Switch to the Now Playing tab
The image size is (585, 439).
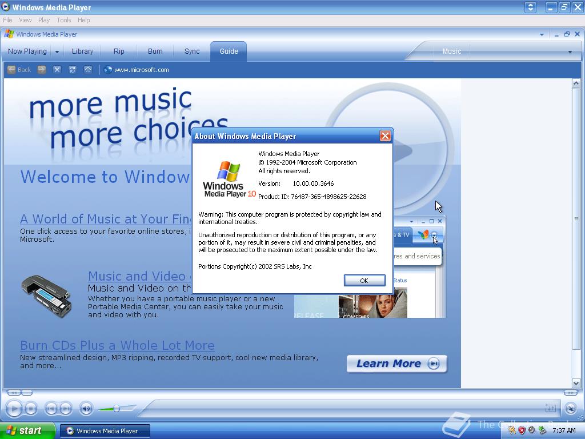27,51
